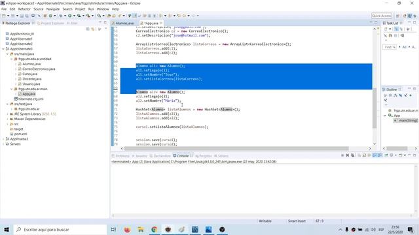Viewport: 419px width, 235px height.
Task: Click the Windows search box
Action: 60,229
